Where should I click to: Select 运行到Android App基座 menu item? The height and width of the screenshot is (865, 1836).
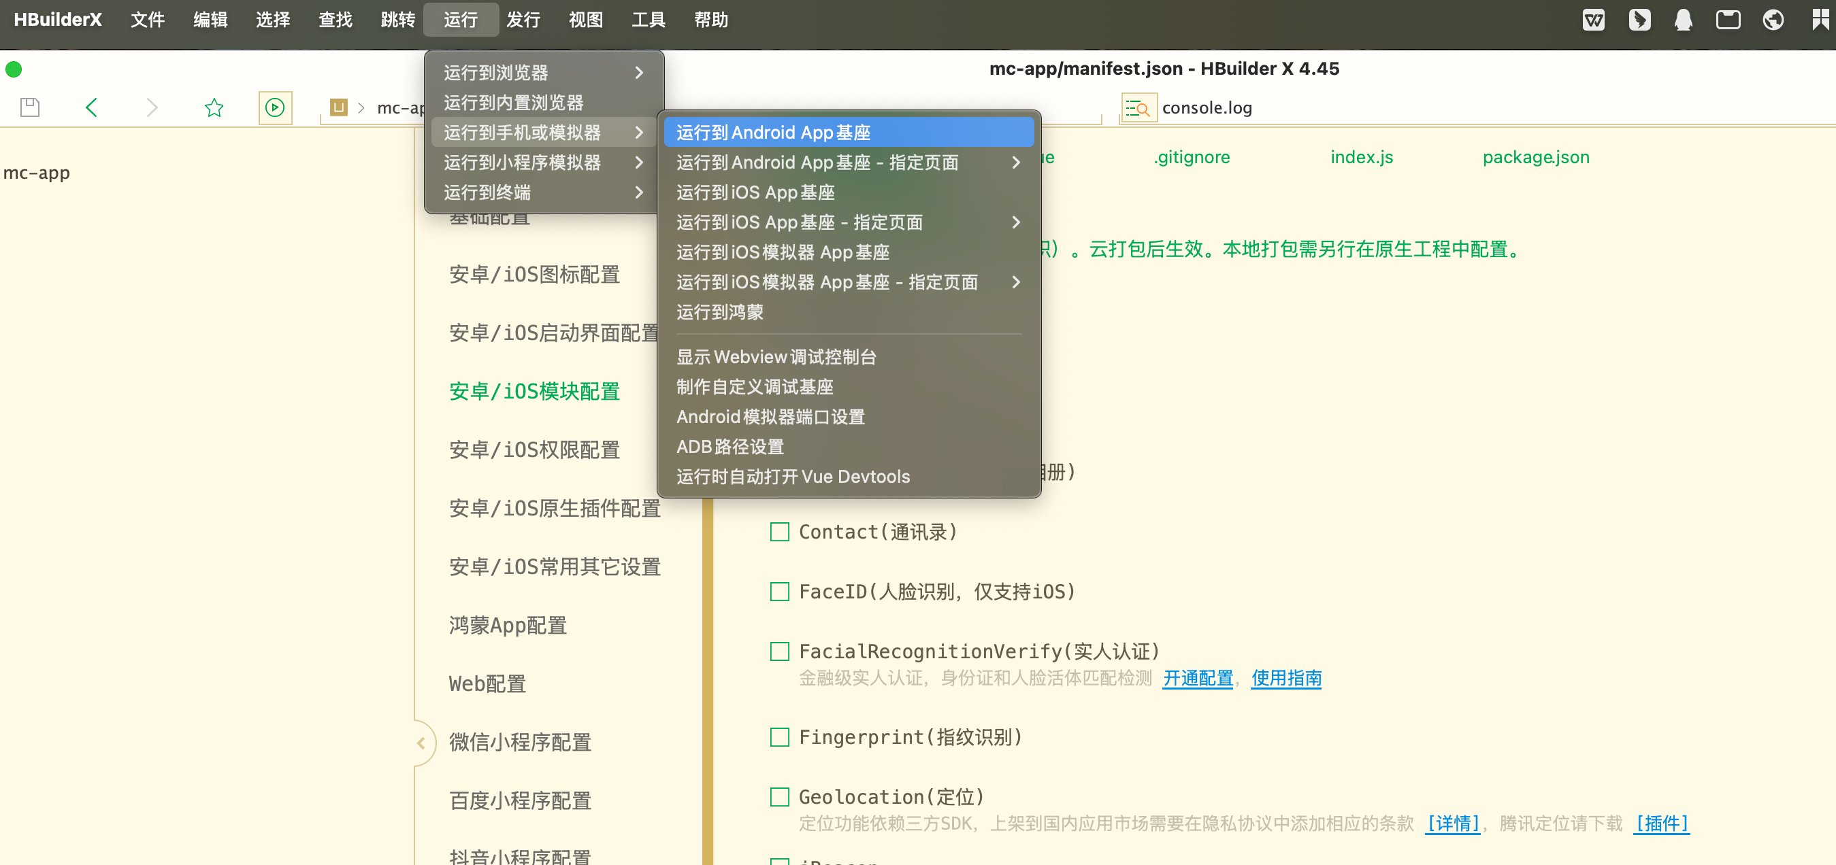pyautogui.click(x=848, y=133)
